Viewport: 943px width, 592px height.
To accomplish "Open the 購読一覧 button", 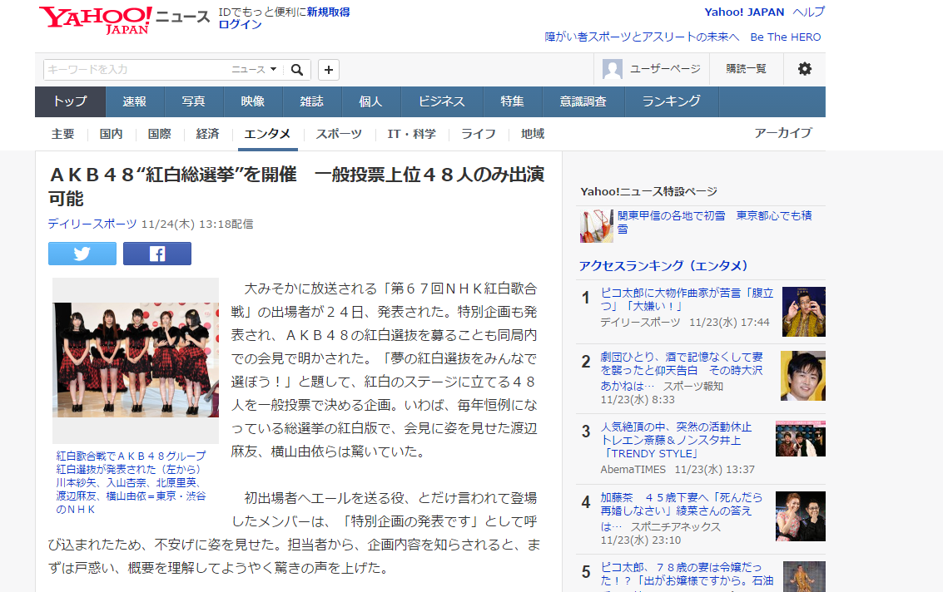I will tap(747, 69).
